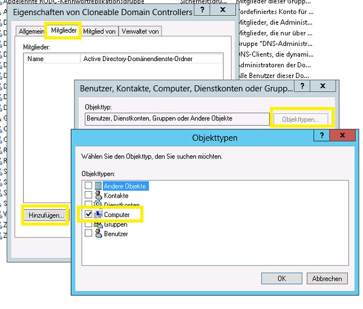Select 'Mitglieder, die nur über ...' description text
Viewport: 363px width, 309px height.
[276, 33]
